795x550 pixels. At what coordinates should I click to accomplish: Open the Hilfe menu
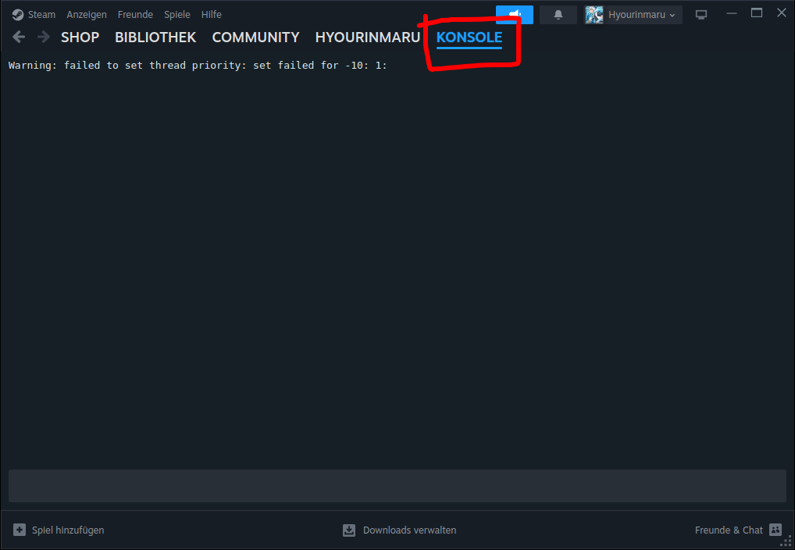point(212,15)
